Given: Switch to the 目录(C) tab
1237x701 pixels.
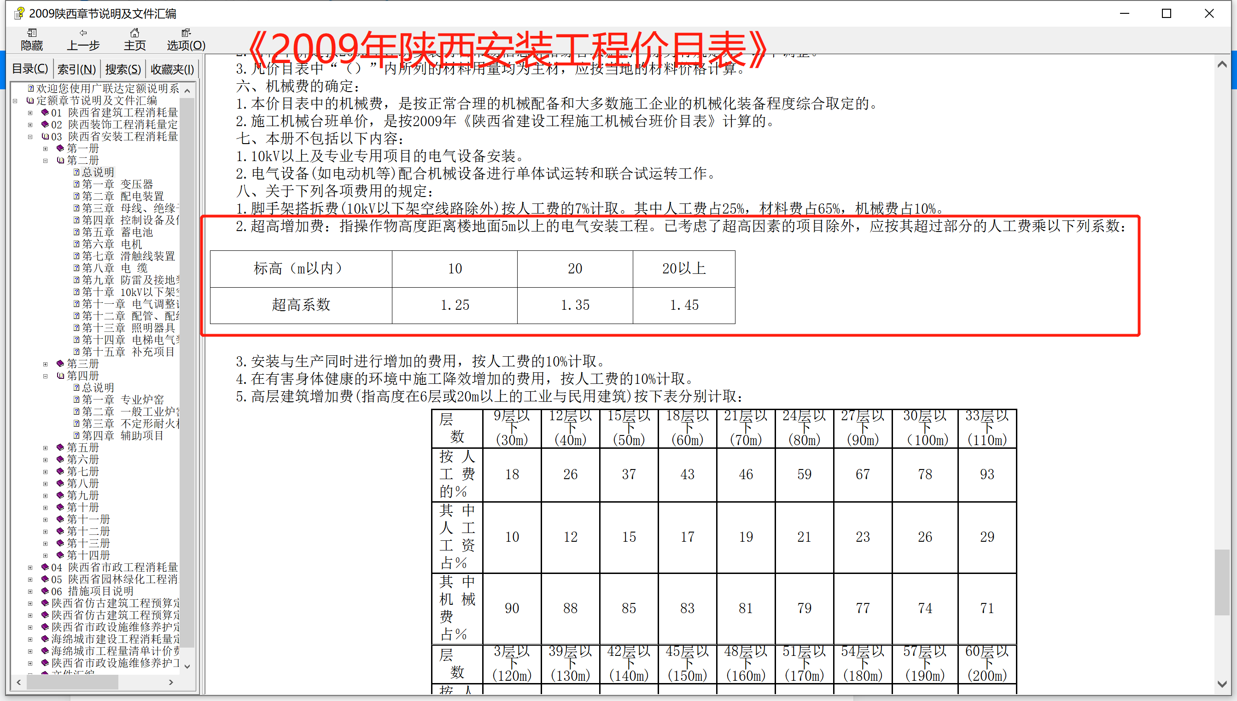Looking at the screenshot, I should pos(30,69).
